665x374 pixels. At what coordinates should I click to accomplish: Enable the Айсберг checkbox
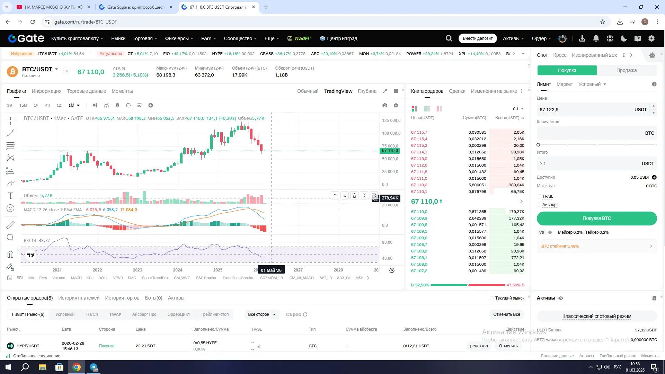pos(539,205)
